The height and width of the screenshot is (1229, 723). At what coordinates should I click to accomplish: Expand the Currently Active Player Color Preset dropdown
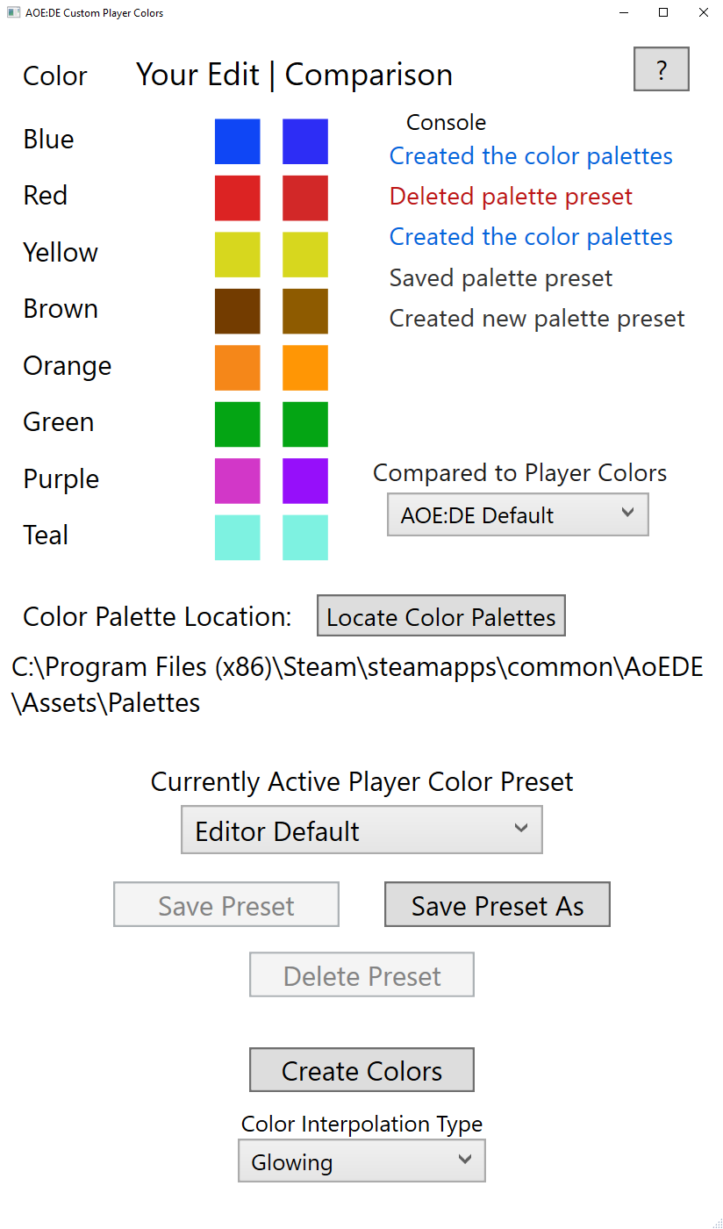(x=361, y=829)
